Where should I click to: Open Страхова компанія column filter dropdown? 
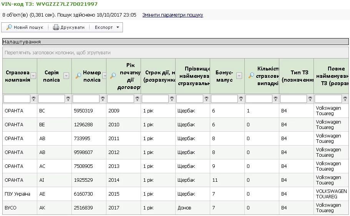[33, 76]
